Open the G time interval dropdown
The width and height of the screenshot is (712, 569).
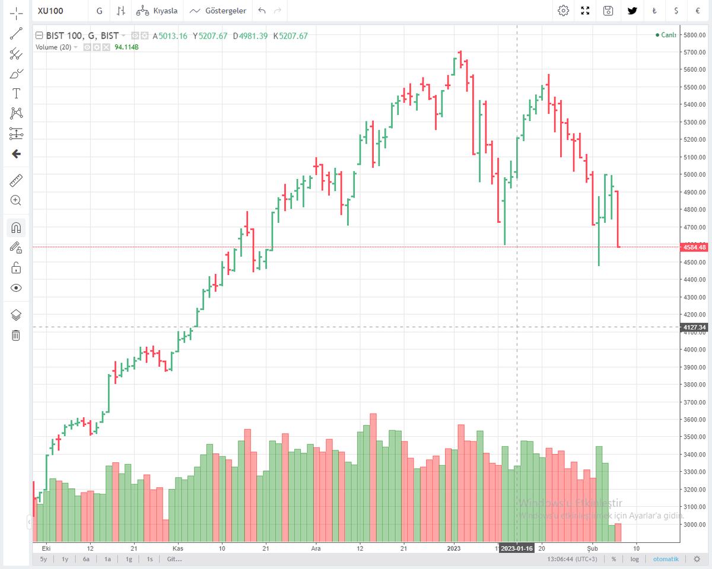point(99,11)
